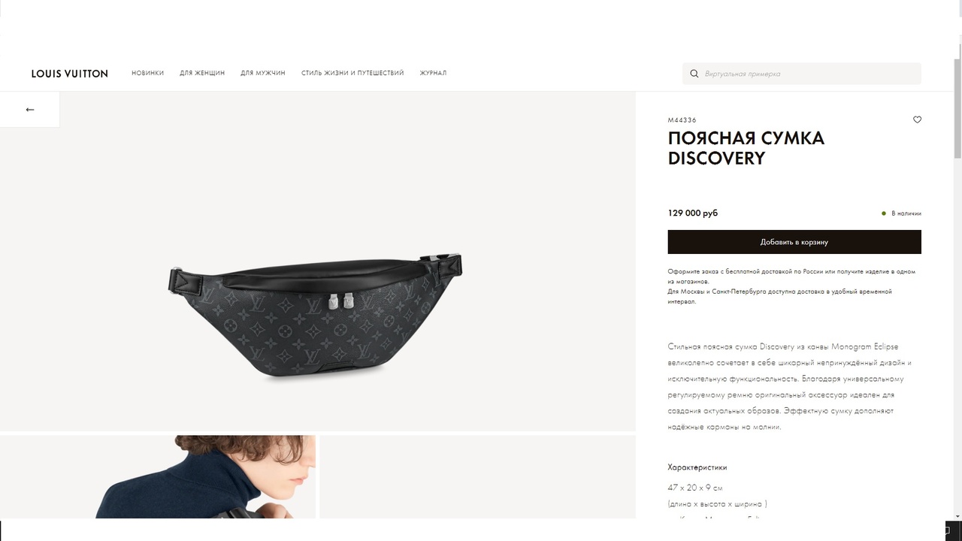Open the blank second gallery image
Screen dimensions: 962x541
[x=477, y=477]
